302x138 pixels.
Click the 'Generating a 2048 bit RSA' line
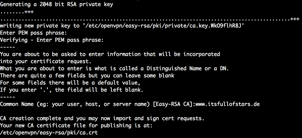pyautogui.click(x=57, y=4)
